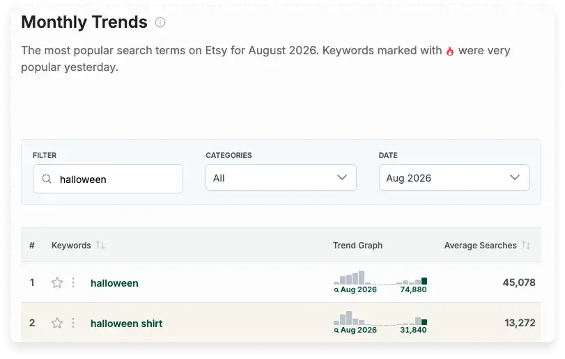Screen dimensions: 565x359
Task: Click the 31,840 trend graph value
Action: (x=413, y=330)
